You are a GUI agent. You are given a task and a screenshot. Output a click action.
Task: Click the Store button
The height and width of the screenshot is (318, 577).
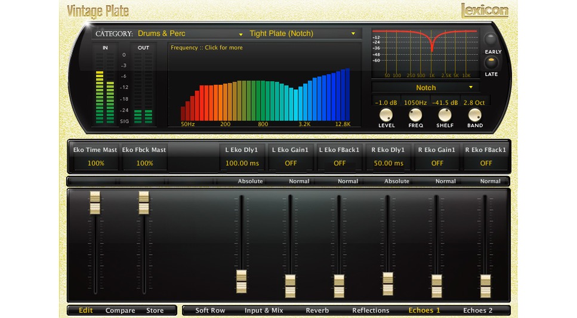point(155,310)
